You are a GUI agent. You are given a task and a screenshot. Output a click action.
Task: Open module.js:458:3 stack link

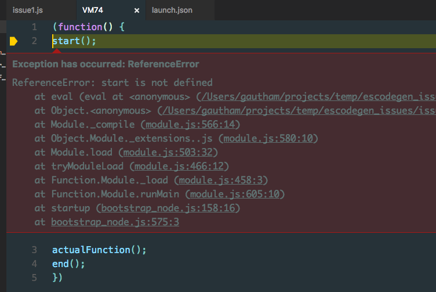(x=221, y=180)
